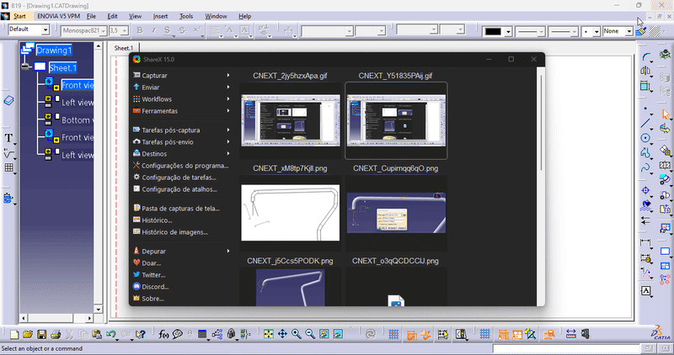
Task: Click the Print icon in CATIA bottom toolbar
Action: (x=56, y=335)
